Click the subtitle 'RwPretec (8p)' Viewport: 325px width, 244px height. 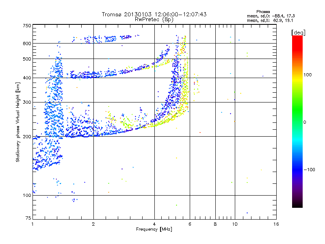coord(154,20)
